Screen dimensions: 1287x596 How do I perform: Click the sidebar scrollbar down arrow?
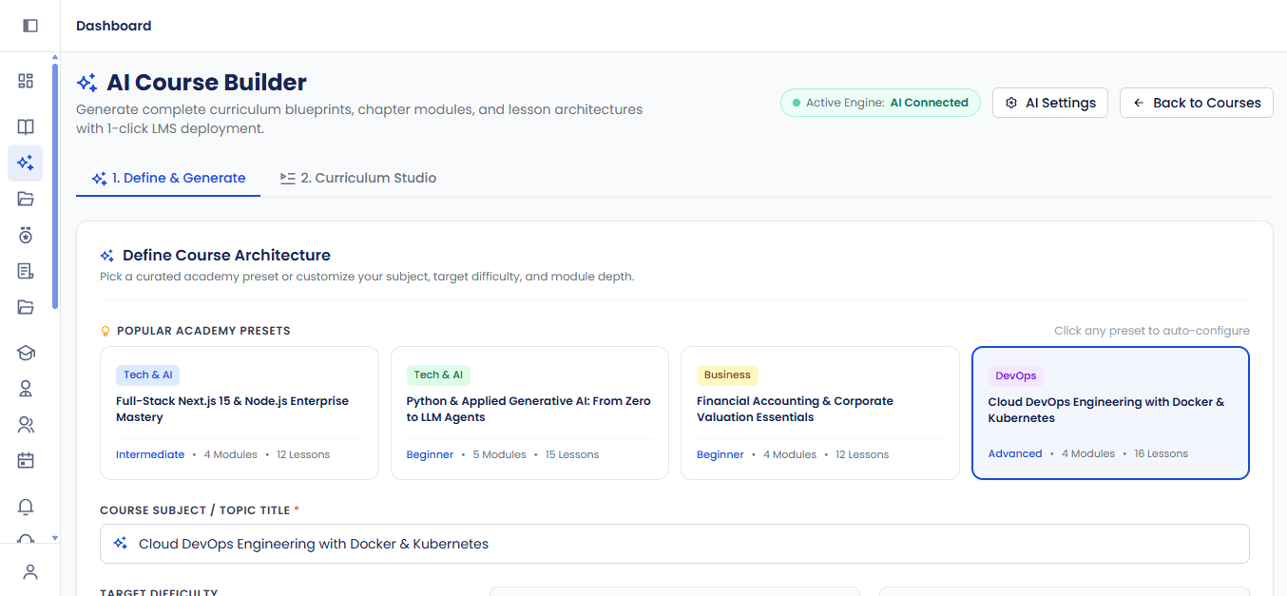click(x=55, y=537)
